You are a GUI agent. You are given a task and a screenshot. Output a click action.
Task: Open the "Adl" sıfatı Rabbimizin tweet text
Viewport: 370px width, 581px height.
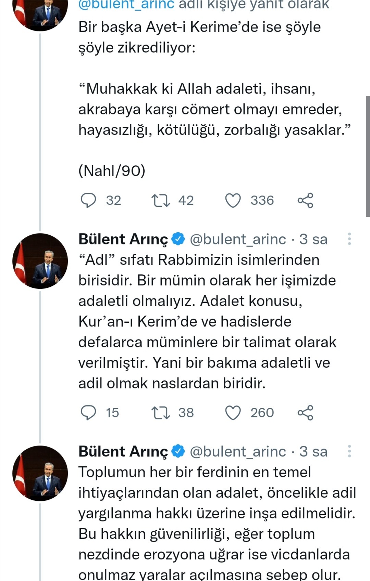coord(206,321)
